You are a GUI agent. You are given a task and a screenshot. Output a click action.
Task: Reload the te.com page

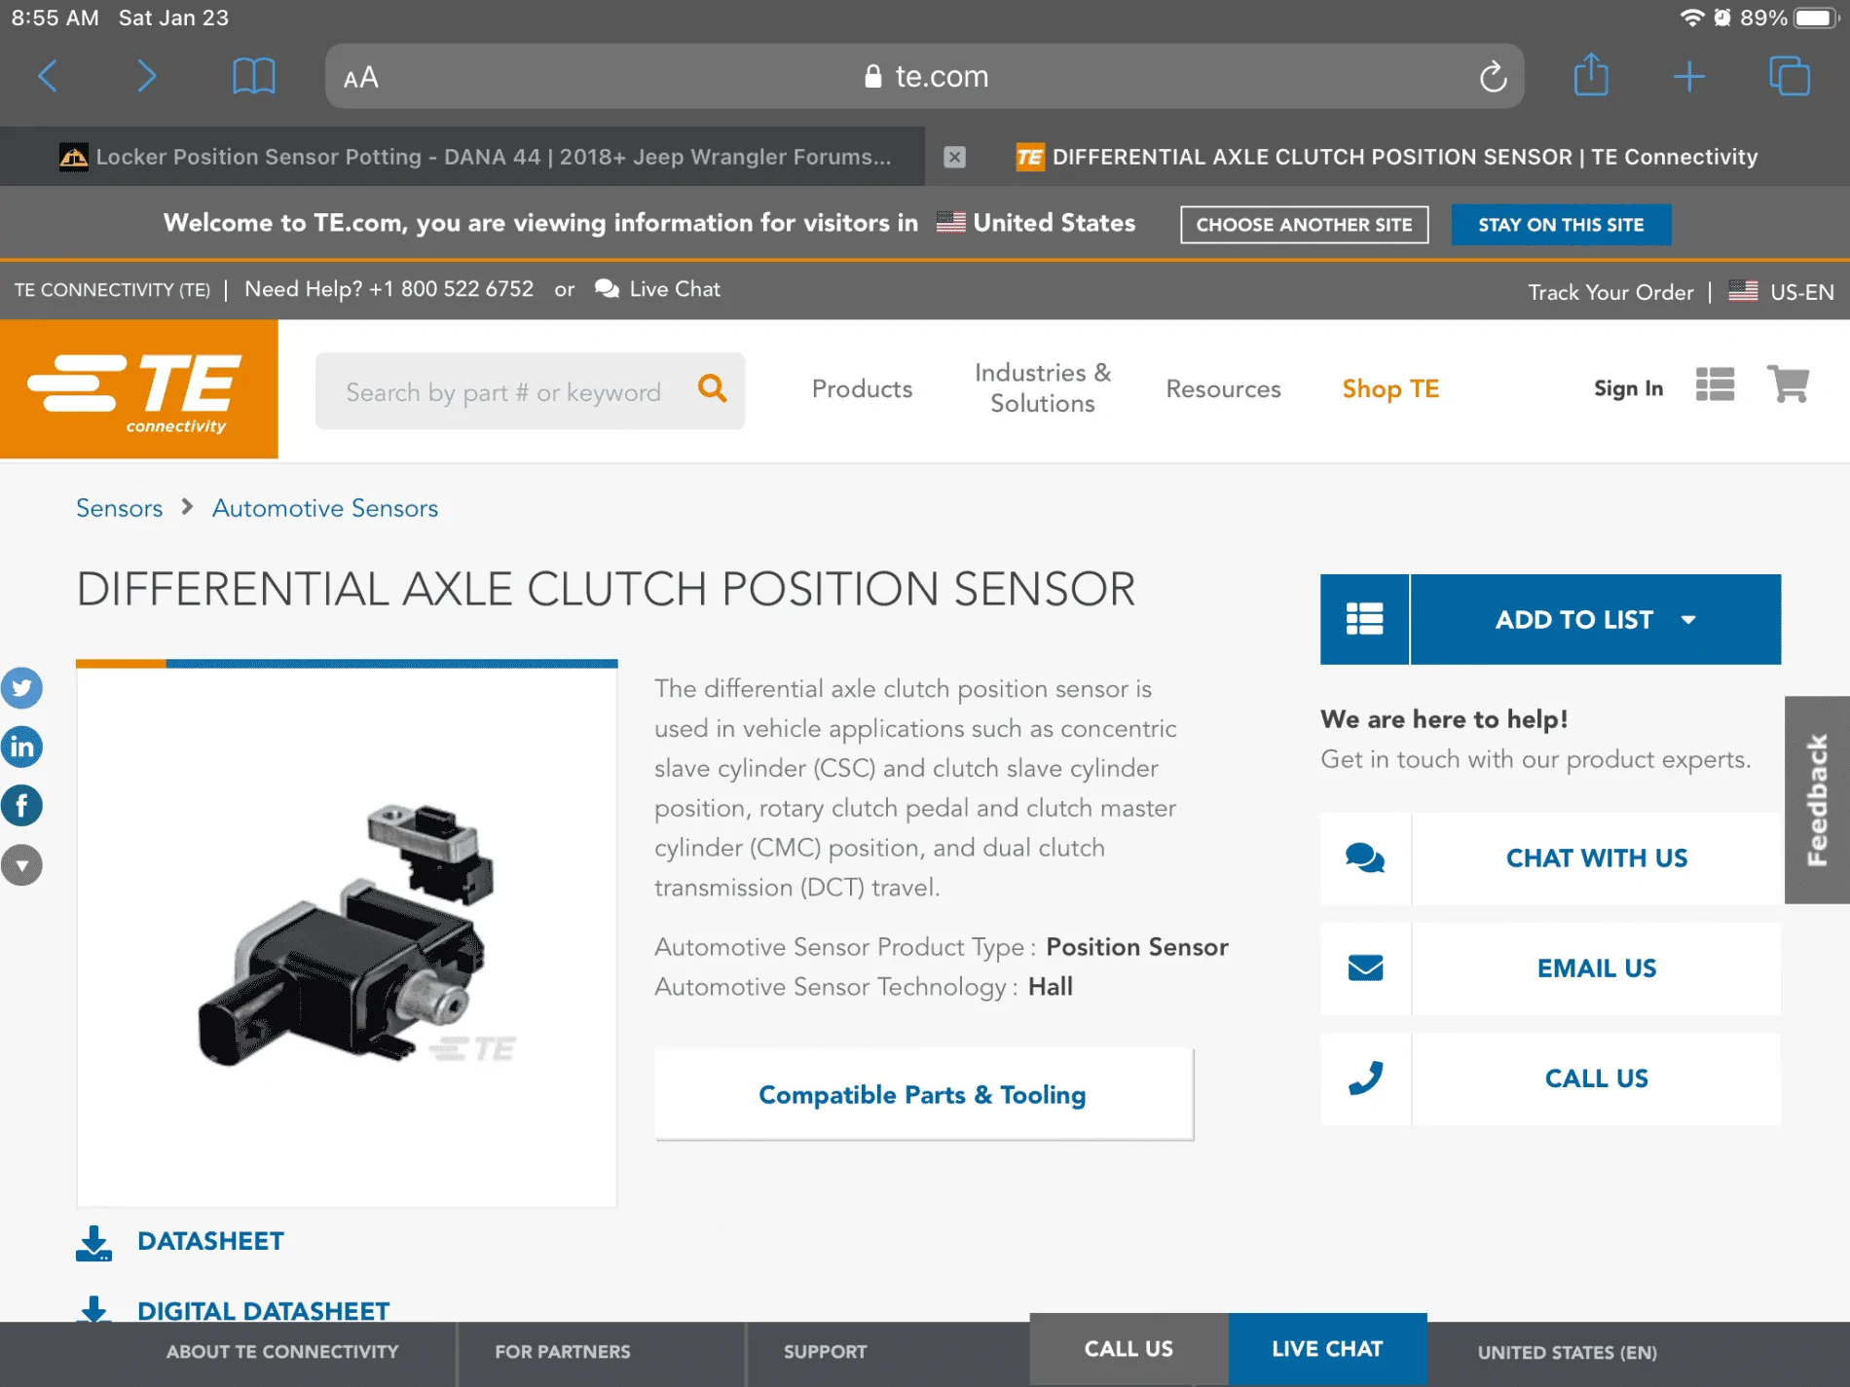(x=1493, y=76)
